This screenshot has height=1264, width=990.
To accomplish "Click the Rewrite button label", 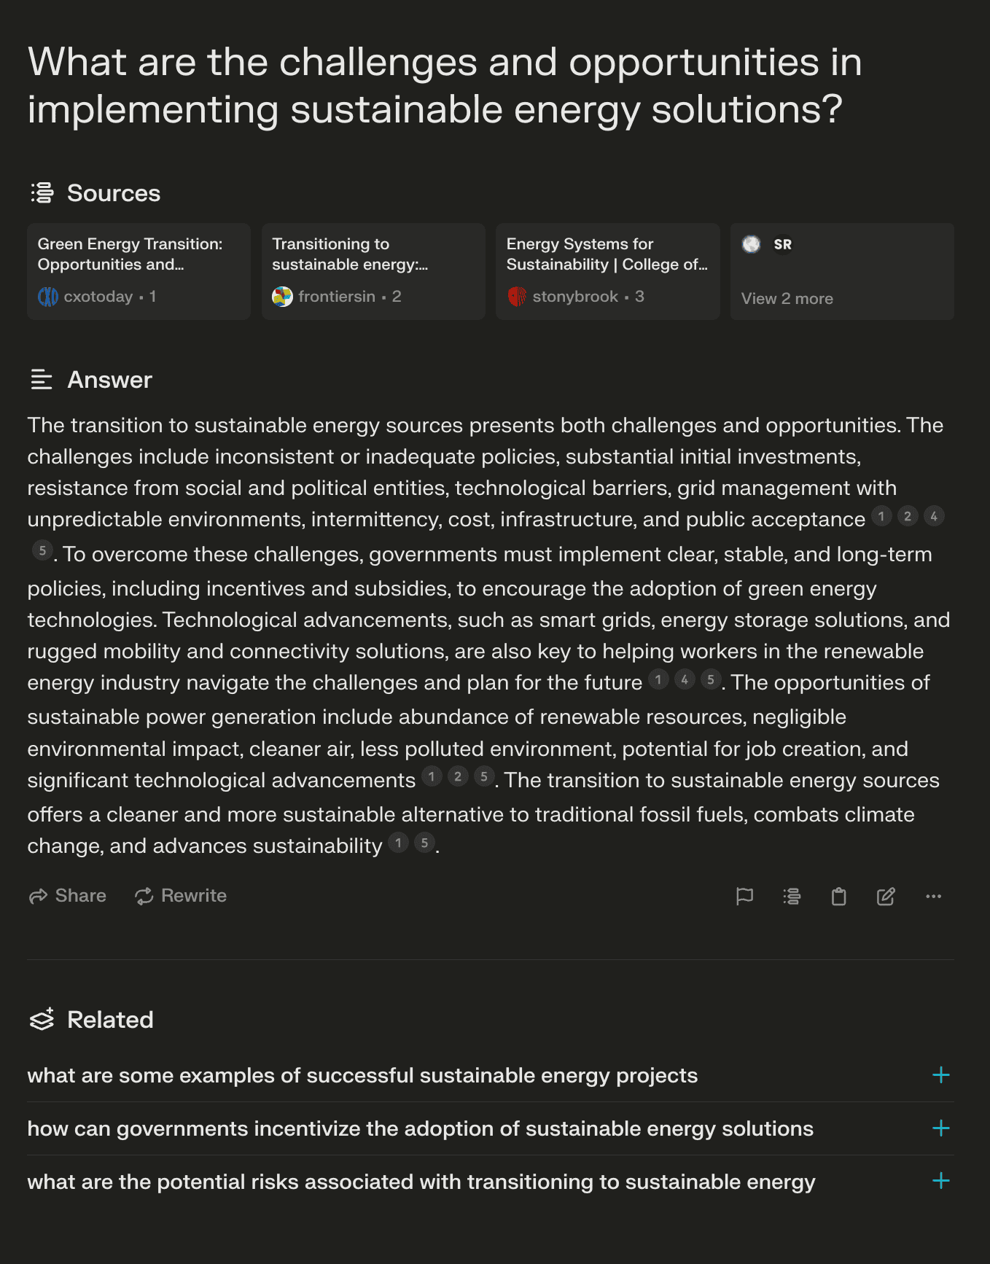I will pyautogui.click(x=194, y=896).
